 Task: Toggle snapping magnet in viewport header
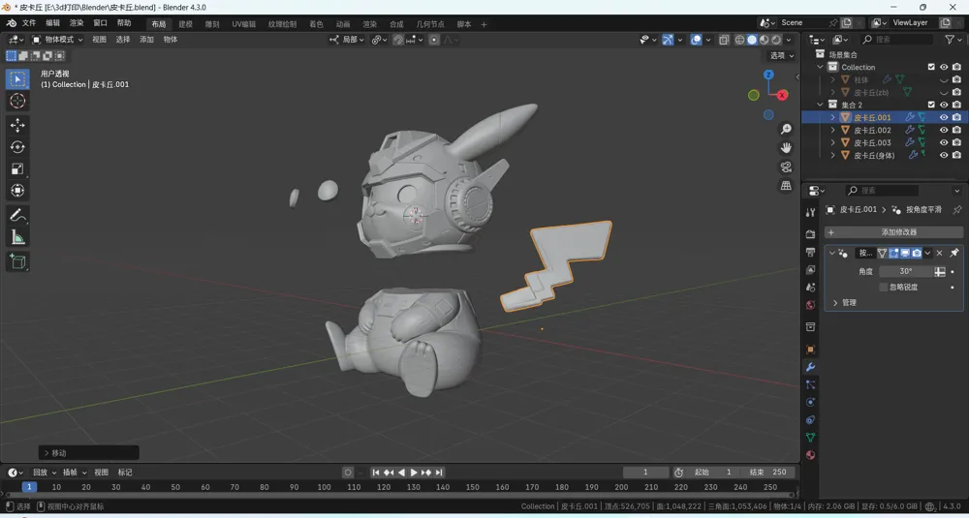pyautogui.click(x=398, y=40)
